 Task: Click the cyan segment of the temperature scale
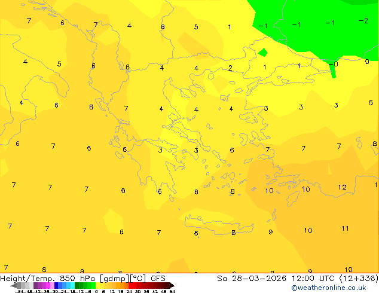pos(72,285)
